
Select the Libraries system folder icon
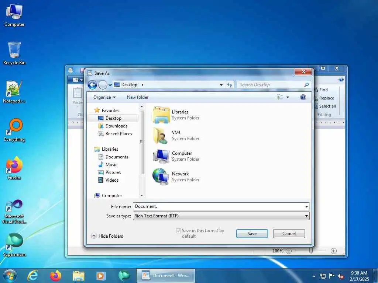point(161,115)
